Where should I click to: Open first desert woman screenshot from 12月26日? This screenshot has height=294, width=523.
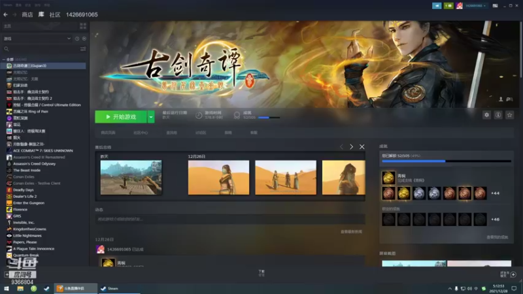tap(218, 177)
